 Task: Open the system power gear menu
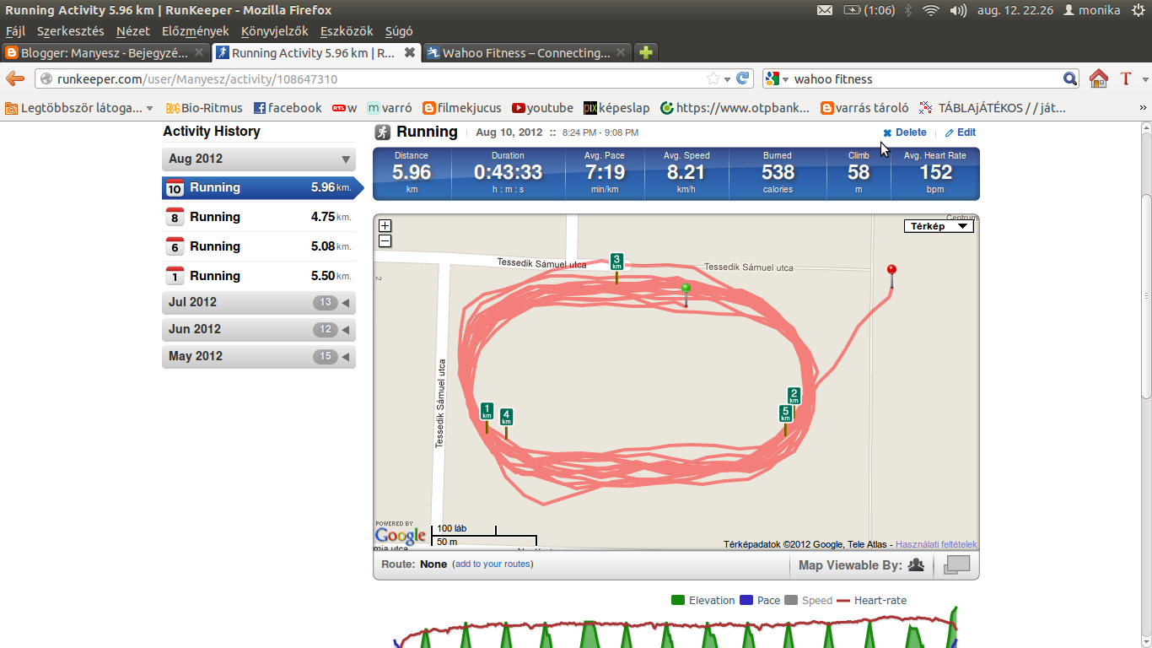coord(1139,10)
